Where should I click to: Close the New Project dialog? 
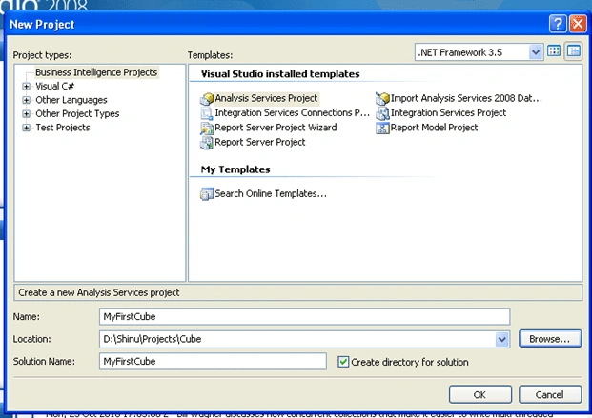pos(578,24)
